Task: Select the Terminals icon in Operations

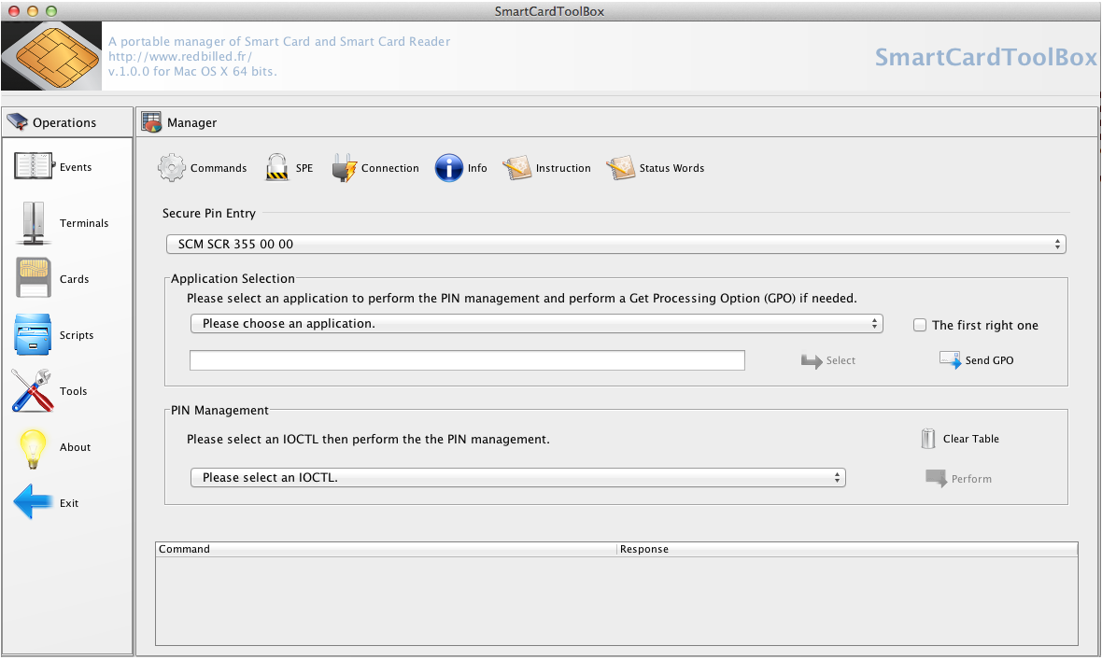Action: click(x=34, y=223)
